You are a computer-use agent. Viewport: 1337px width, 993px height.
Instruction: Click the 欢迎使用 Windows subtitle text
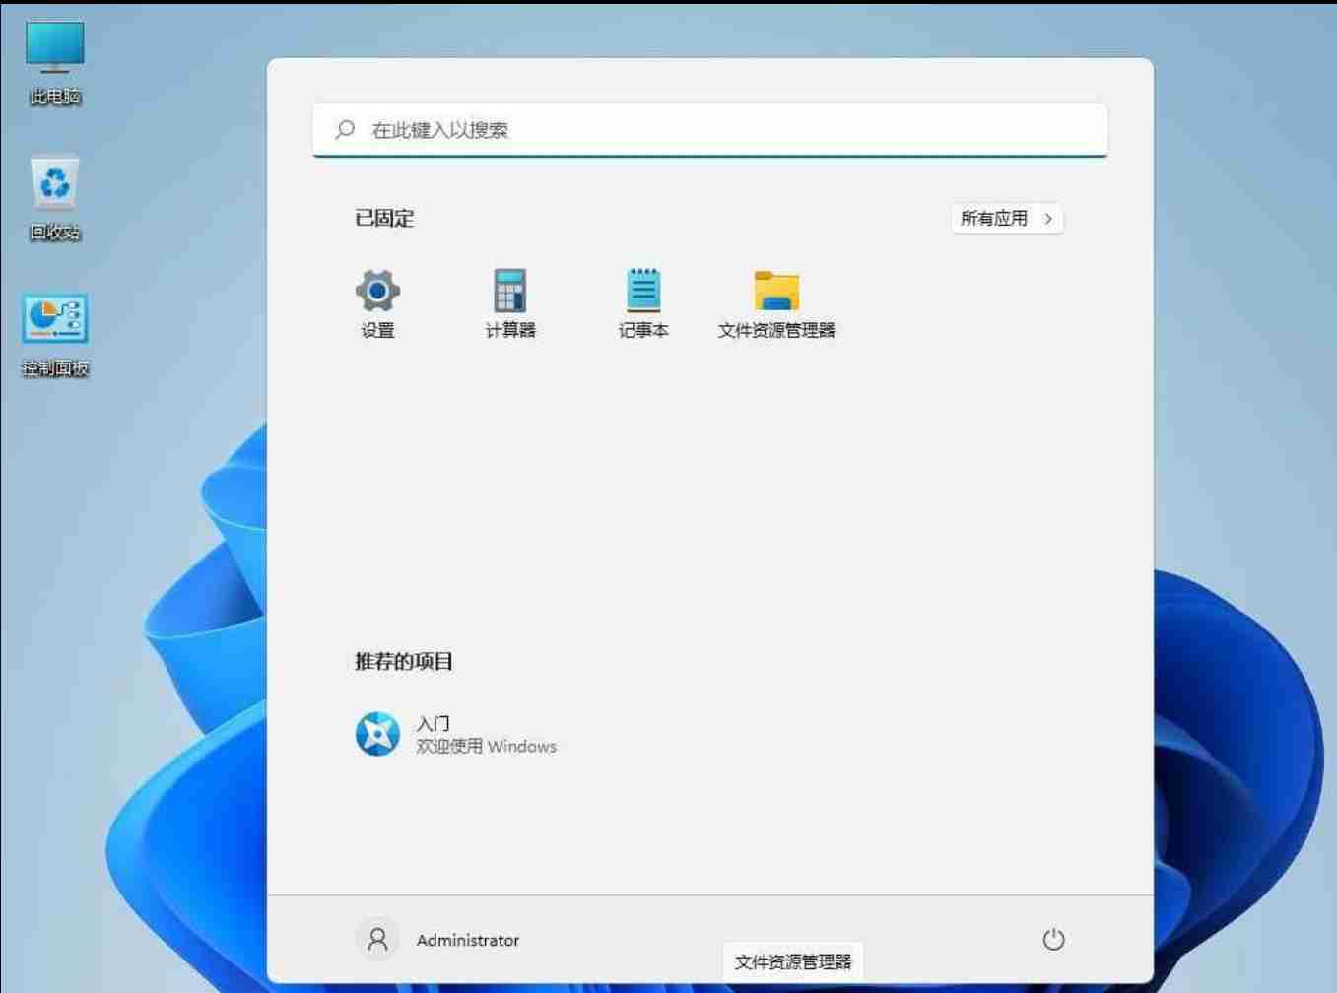(x=486, y=747)
